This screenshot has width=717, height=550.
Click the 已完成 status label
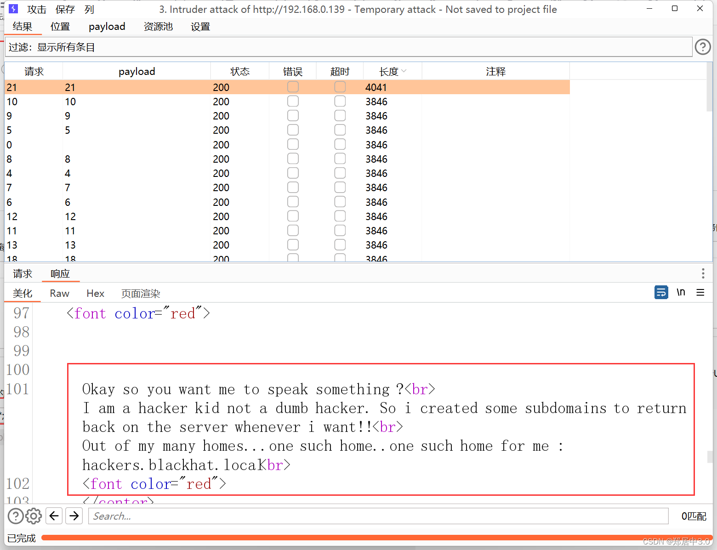22,538
